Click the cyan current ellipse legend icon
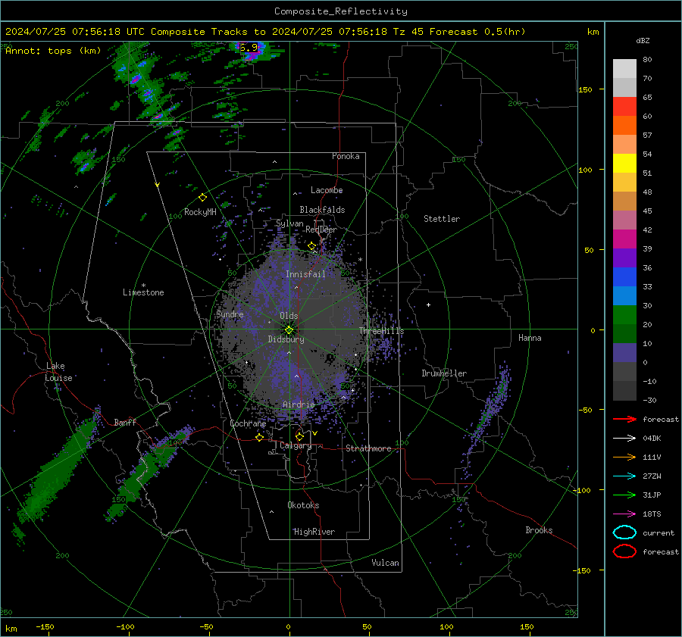The height and width of the screenshot is (637, 682). coord(624,532)
